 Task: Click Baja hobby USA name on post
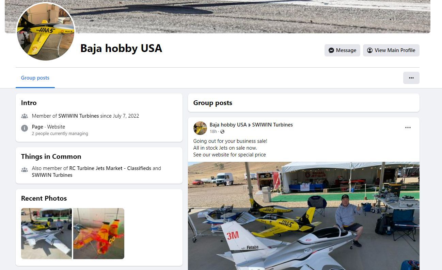coord(228,125)
